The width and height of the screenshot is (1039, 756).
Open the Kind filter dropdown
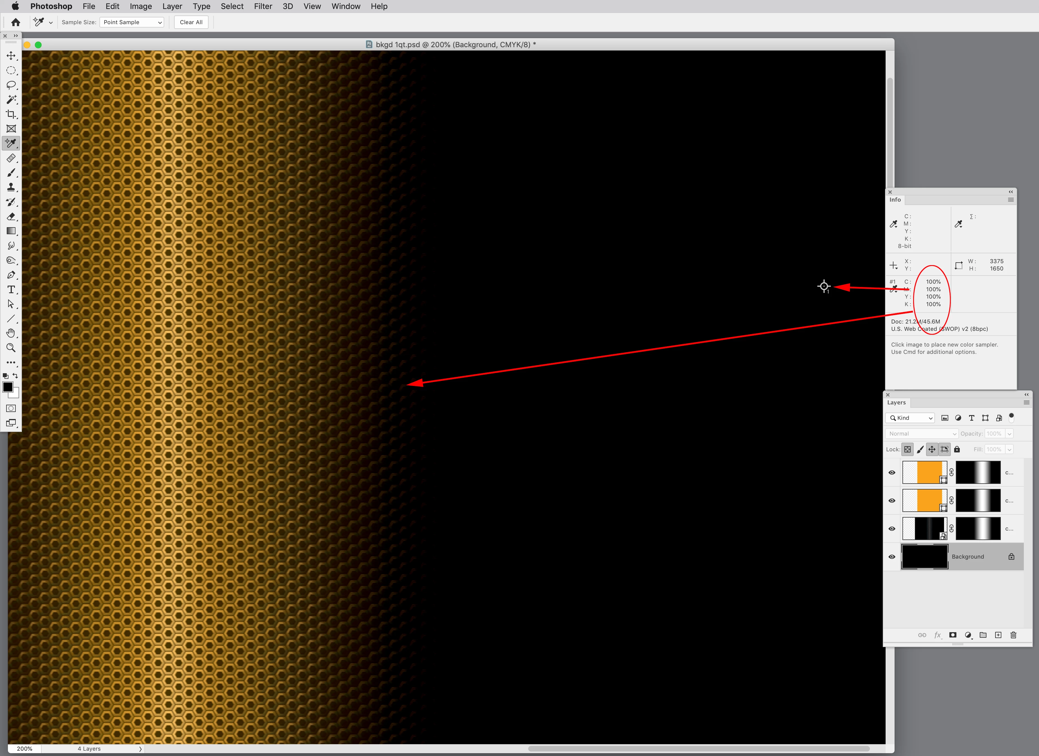(x=910, y=418)
